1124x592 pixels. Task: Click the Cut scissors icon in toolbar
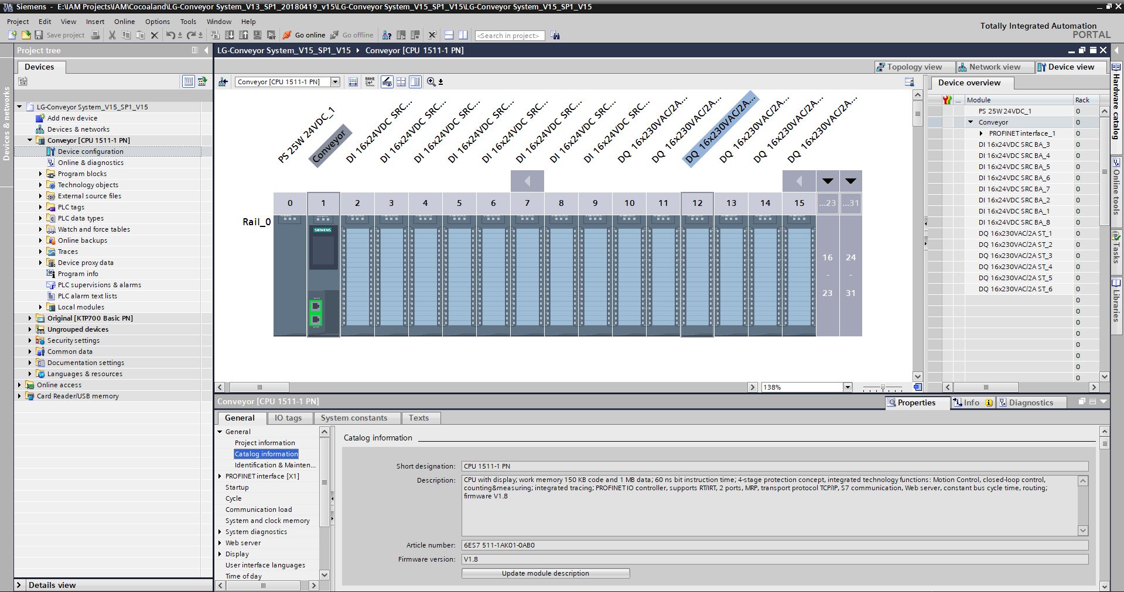pyautogui.click(x=112, y=35)
